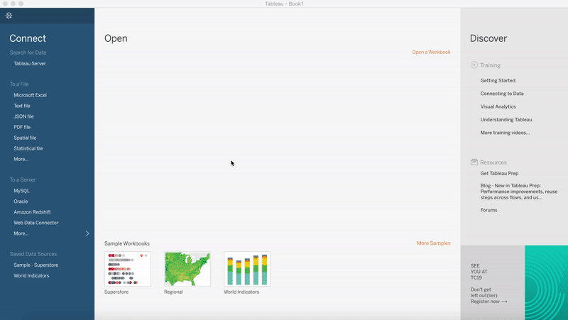Open the Web Data Connector

click(x=36, y=223)
